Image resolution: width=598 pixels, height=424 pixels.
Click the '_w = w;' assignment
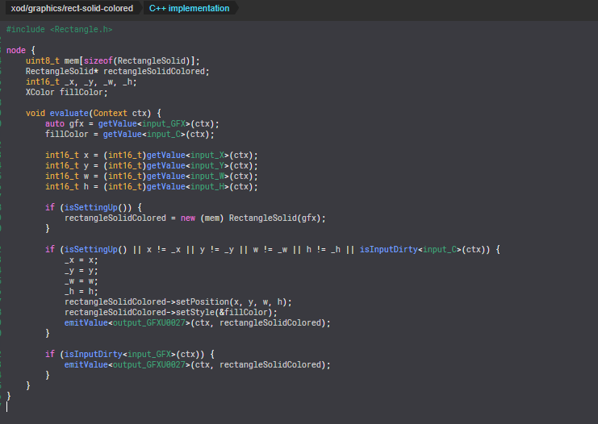[x=82, y=281]
